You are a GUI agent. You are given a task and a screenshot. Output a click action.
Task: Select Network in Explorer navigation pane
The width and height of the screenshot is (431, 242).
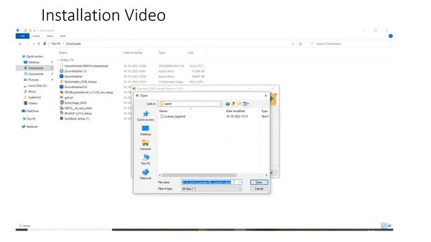pos(32,127)
